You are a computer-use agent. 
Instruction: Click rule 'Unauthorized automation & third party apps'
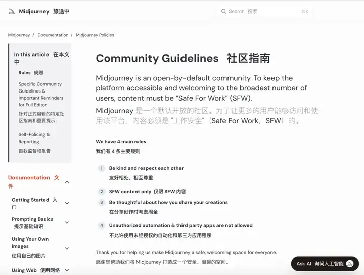click(181, 225)
